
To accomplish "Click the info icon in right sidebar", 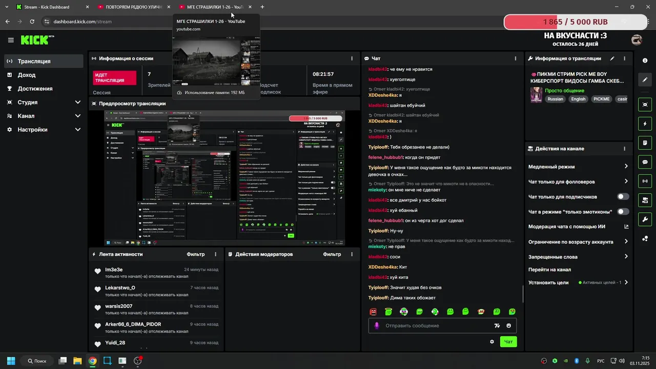I will click(645, 60).
